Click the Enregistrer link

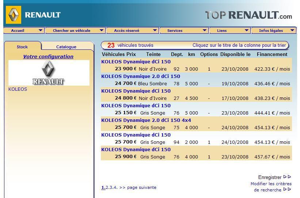270,177
